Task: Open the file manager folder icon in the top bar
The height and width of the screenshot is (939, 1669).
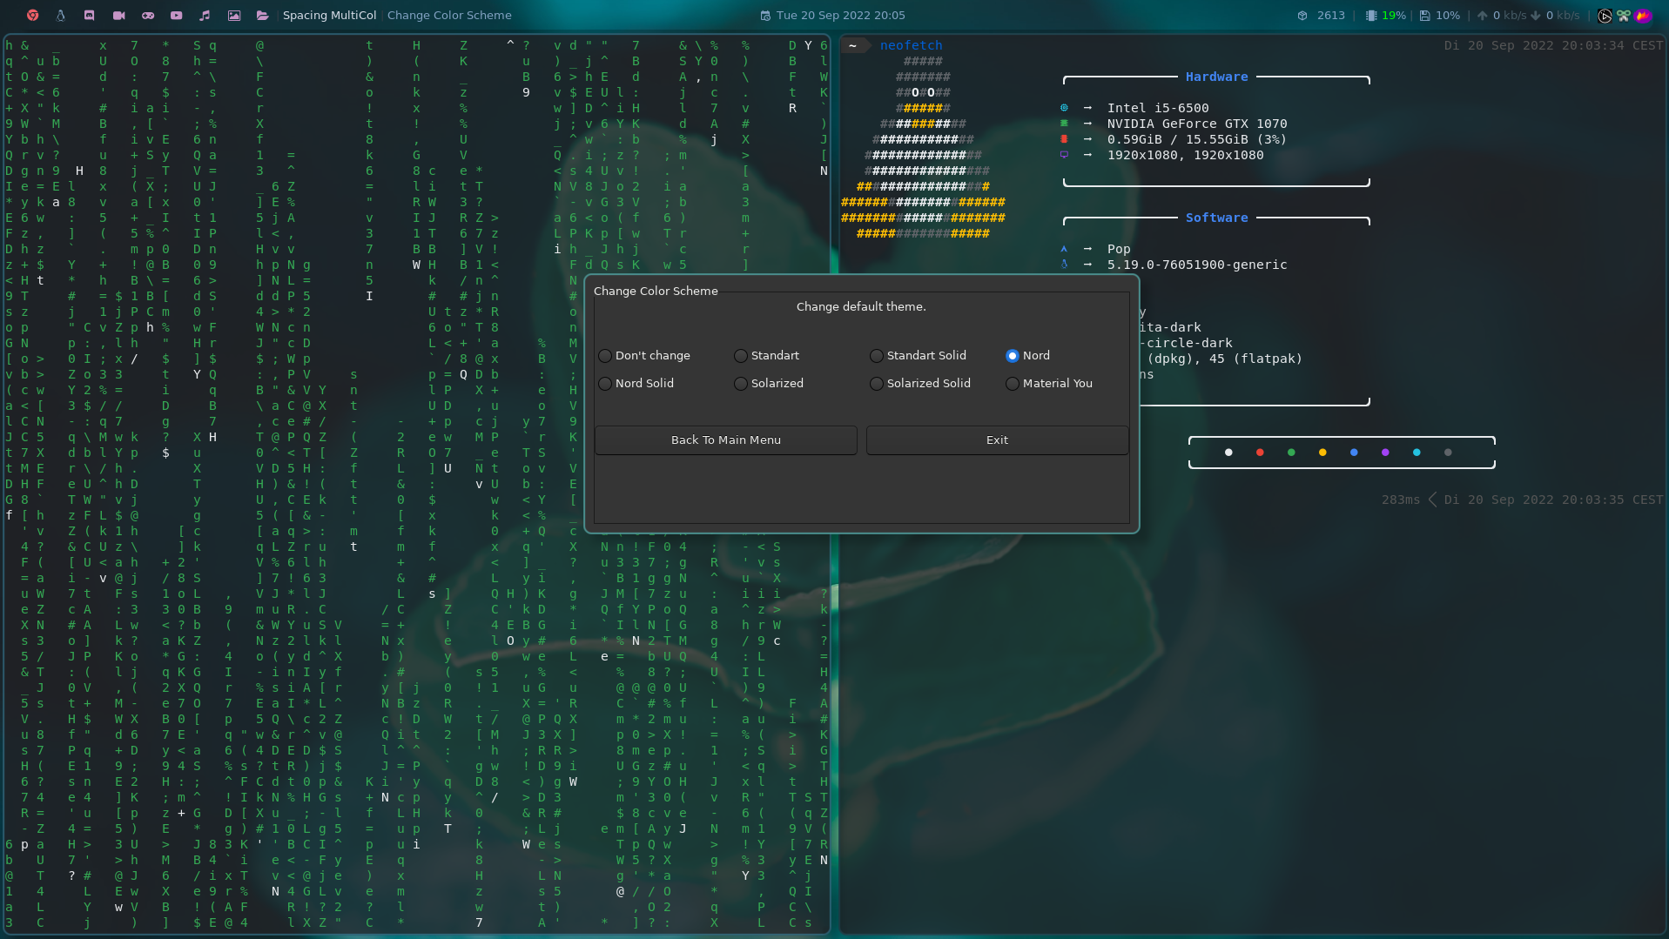Action: pos(262,15)
